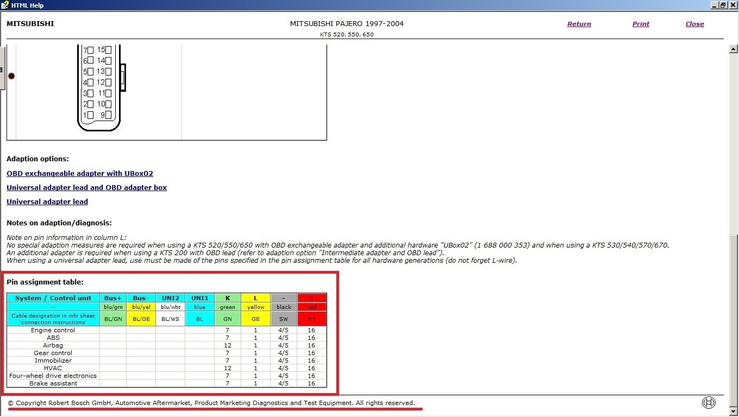Select the red '+' column header cell
This screenshot has height=417, width=739.
[x=311, y=298]
